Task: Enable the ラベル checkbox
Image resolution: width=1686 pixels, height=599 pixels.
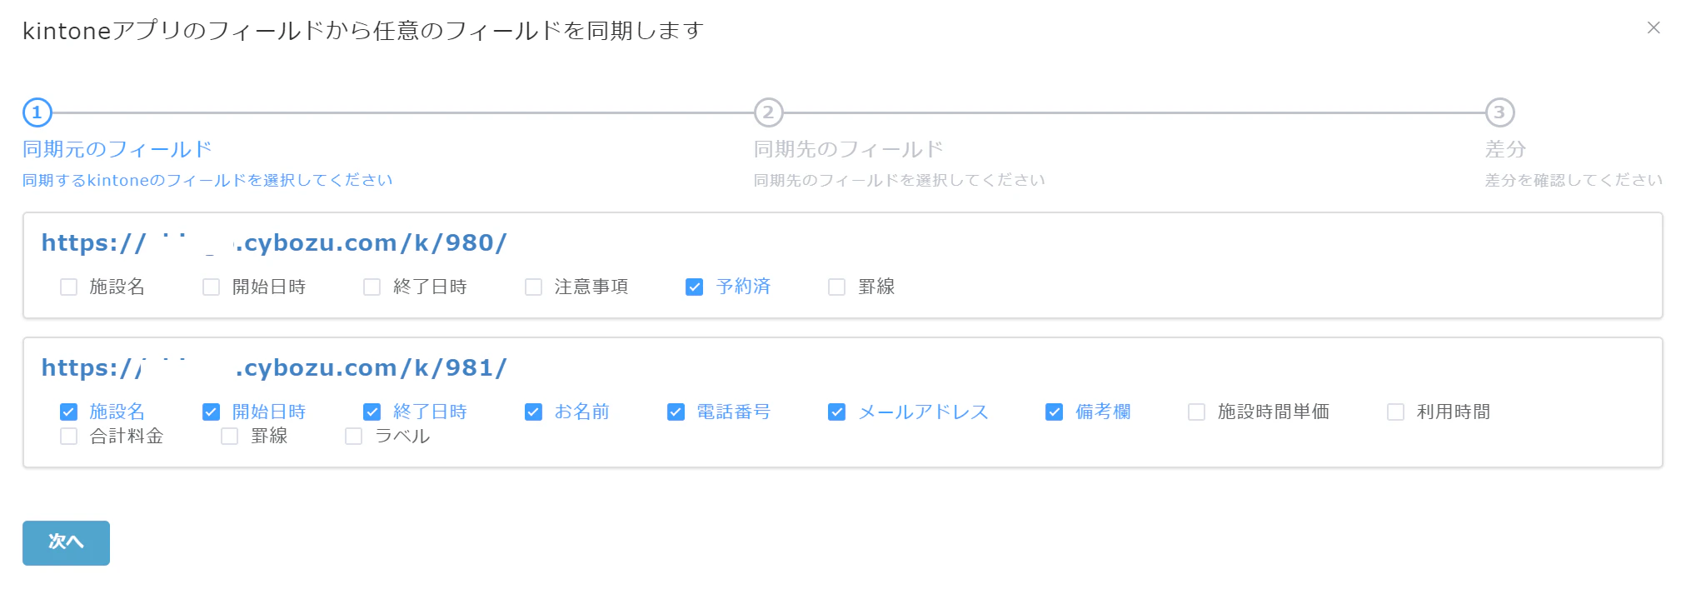Action: 352,436
